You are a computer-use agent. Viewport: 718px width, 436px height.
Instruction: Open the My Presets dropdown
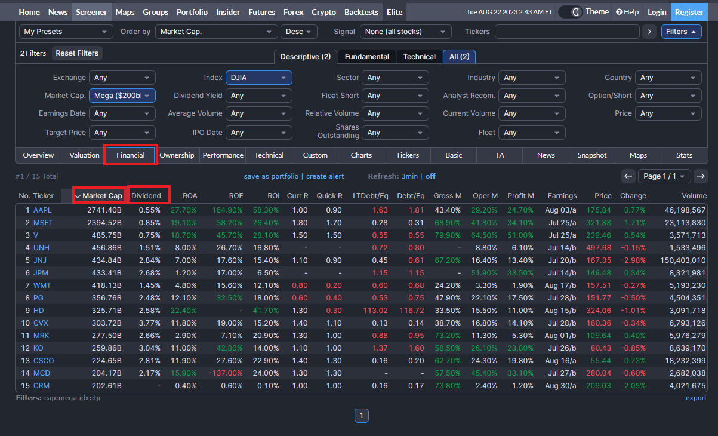tap(66, 32)
